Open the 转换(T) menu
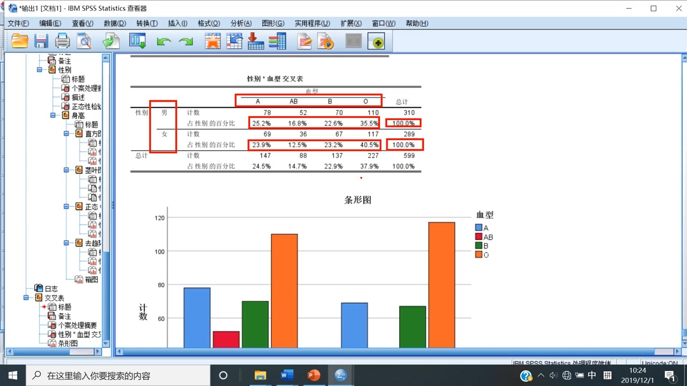Viewport: 687px width, 386px height. pos(147,24)
